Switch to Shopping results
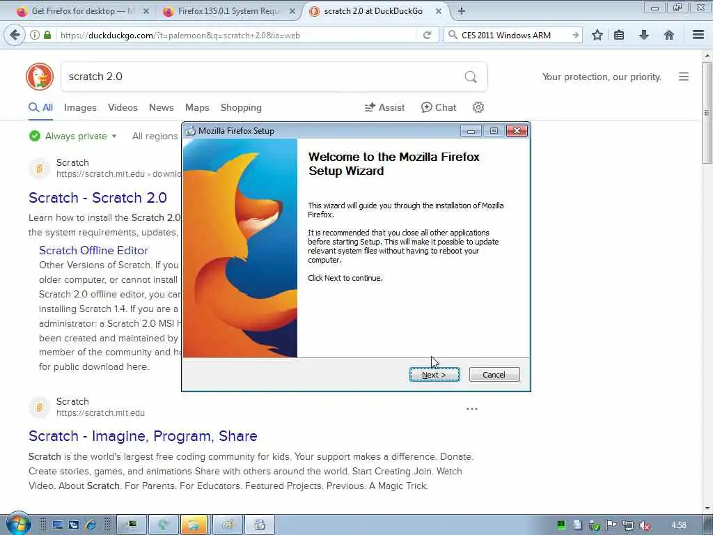Screen dimensions: 713x535 (241, 107)
